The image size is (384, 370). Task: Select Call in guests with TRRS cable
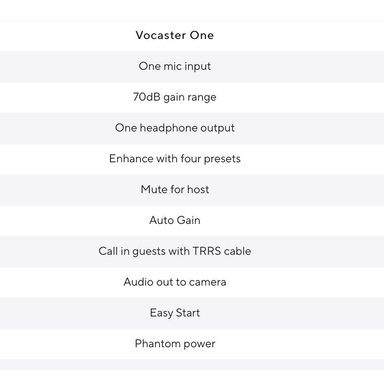(175, 251)
